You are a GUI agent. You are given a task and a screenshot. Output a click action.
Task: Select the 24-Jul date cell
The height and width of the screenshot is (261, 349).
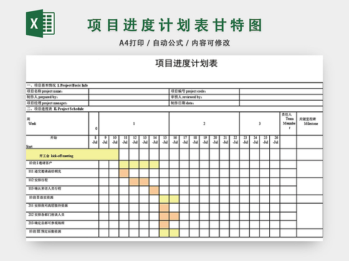tap(256, 142)
